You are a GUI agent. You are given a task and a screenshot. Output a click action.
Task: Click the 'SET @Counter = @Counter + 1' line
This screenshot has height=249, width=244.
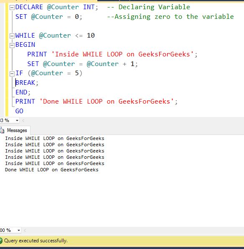pyautogui.click(x=82, y=64)
